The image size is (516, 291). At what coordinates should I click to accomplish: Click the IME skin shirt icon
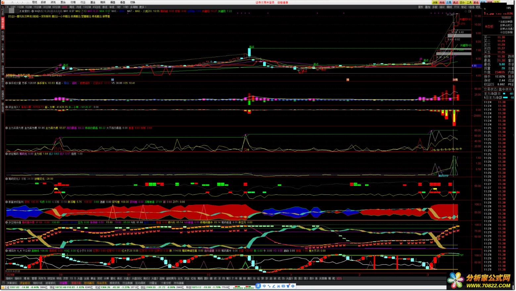[x=288, y=286]
